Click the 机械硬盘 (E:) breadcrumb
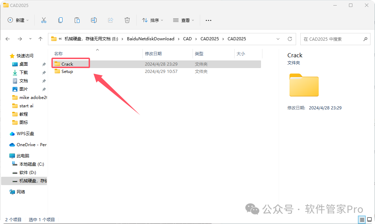This screenshot has width=375, height=224. coord(91,39)
